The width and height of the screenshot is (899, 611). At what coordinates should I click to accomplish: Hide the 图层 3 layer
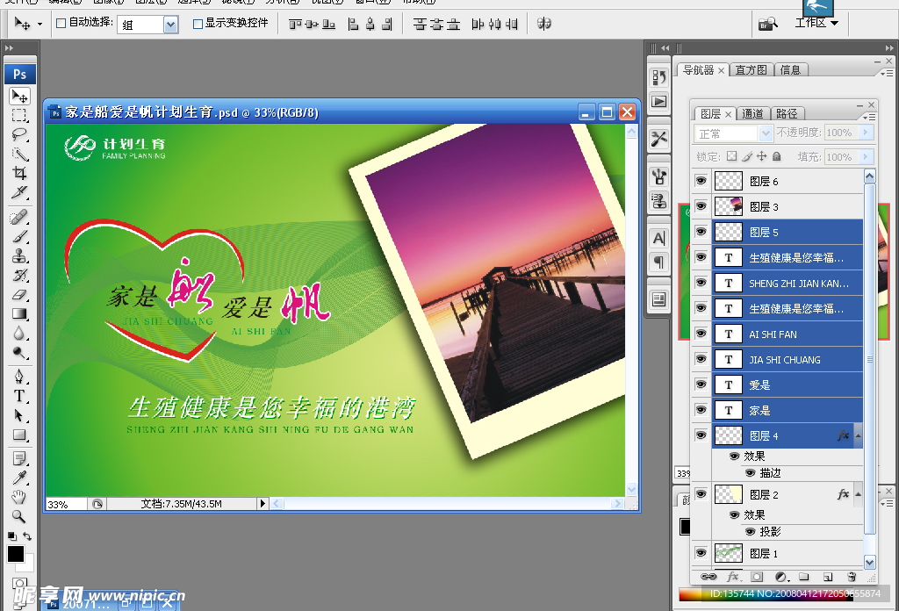[x=700, y=204]
